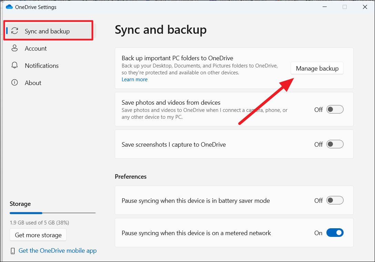This screenshot has width=375, height=262.
Task: Close the OneDrive Settings window
Action: tap(365, 7)
